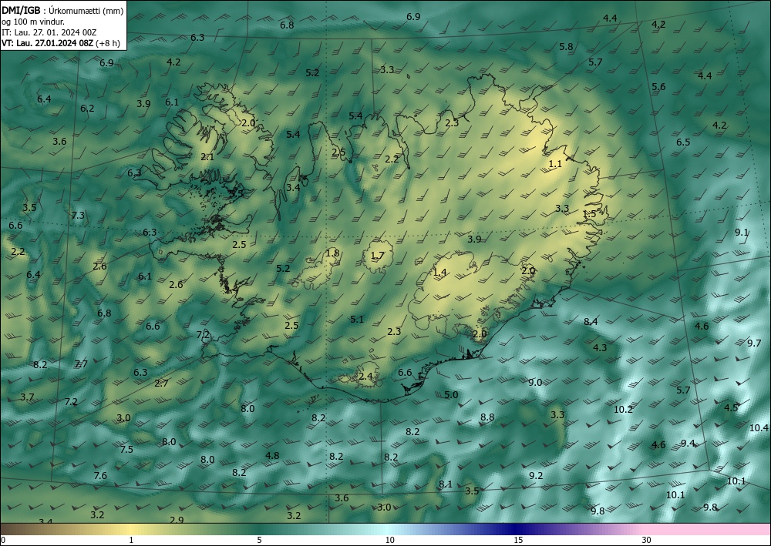Click the 7.6 precipitation value

pyautogui.click(x=99, y=476)
